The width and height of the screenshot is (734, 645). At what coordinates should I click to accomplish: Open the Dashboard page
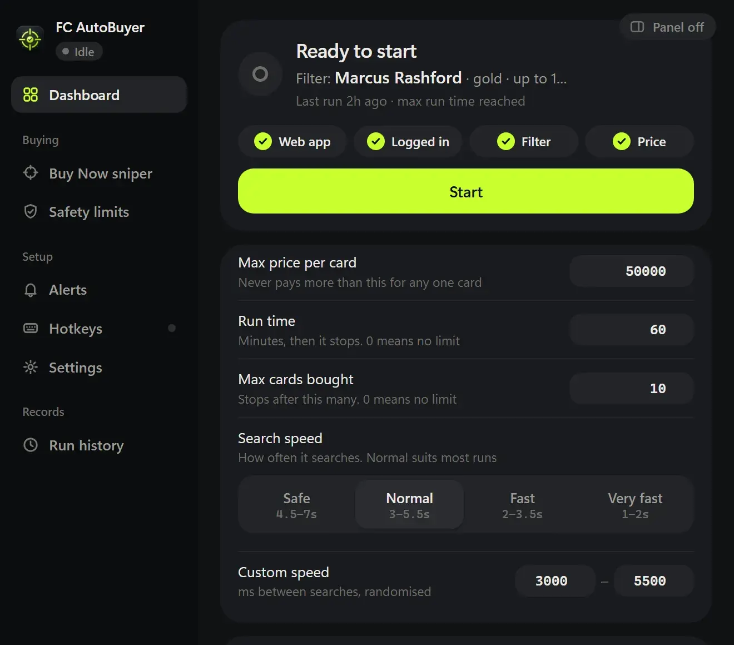(99, 95)
